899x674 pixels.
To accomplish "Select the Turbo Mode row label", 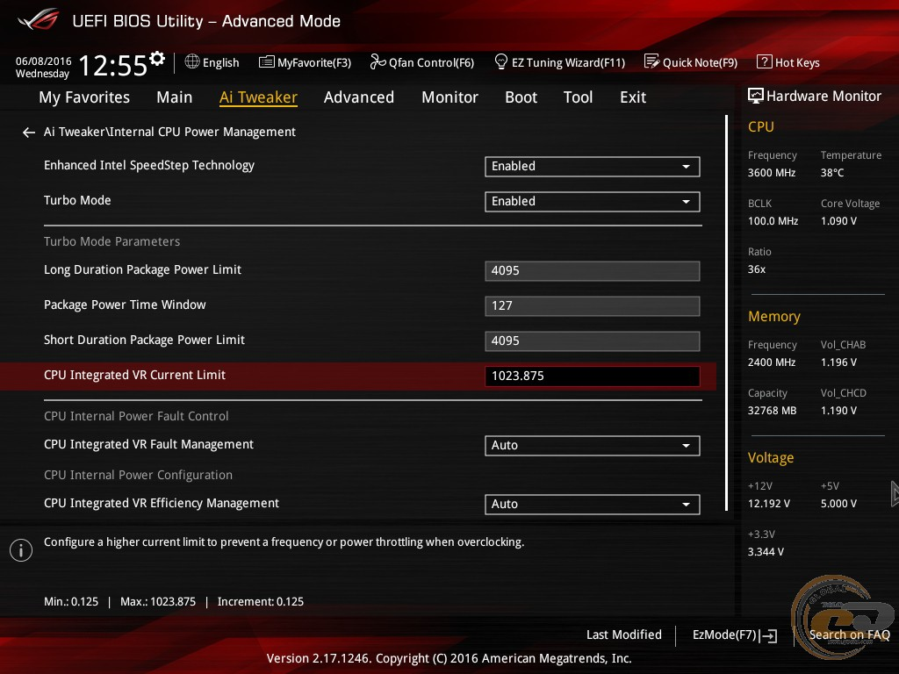I will click(x=77, y=201).
